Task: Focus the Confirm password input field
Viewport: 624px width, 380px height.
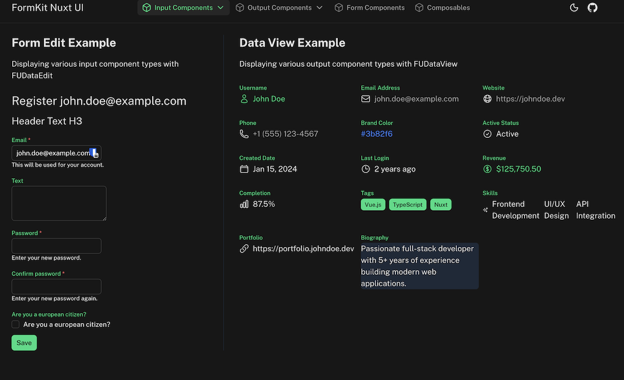Action: (x=57, y=286)
